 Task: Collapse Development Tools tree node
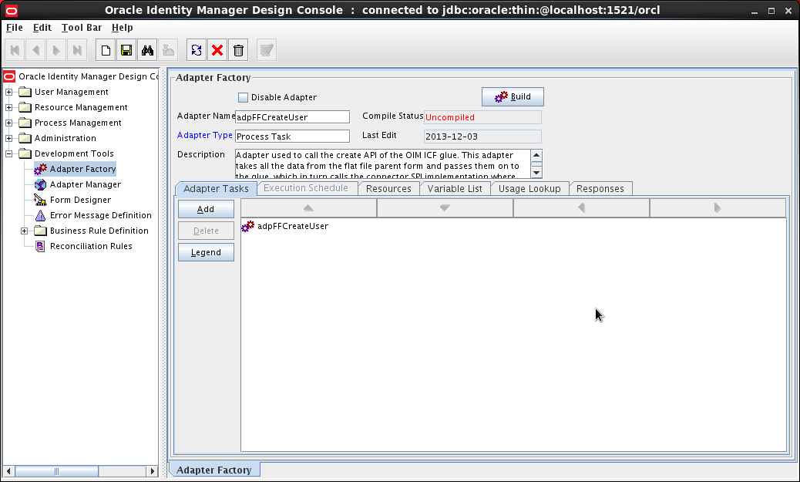(x=8, y=153)
